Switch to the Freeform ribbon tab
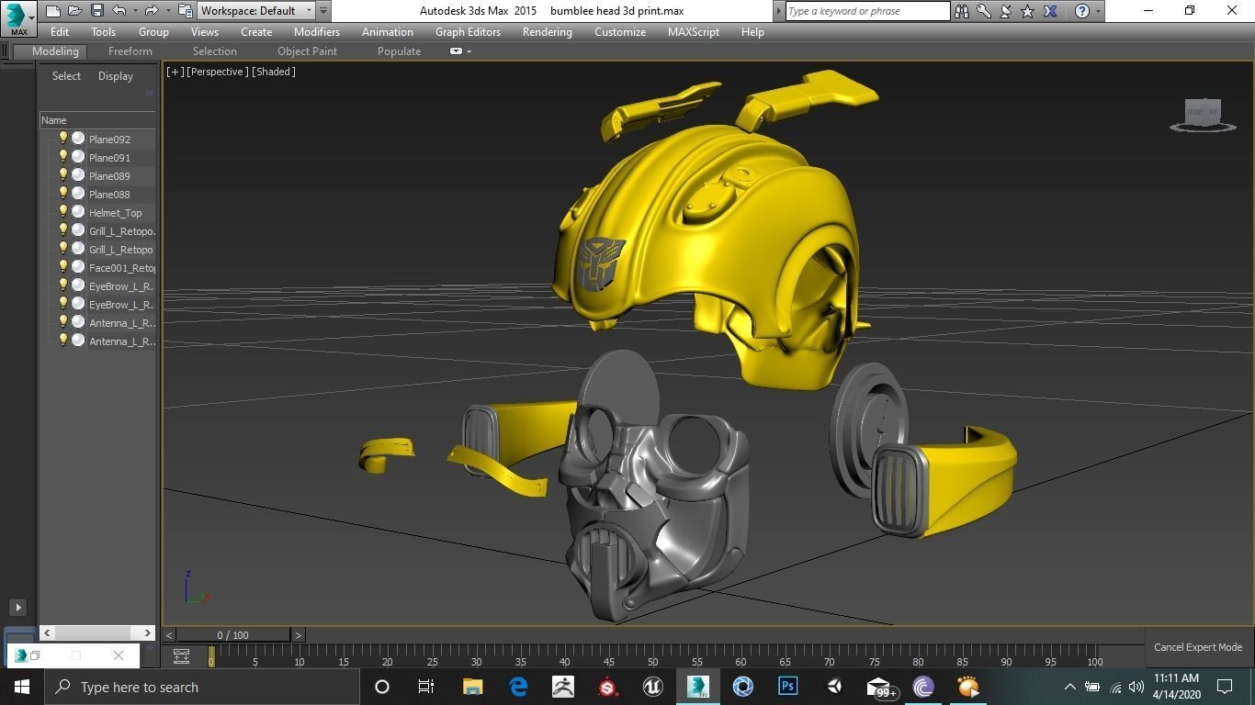Viewport: 1255px width, 705px height. tap(130, 51)
